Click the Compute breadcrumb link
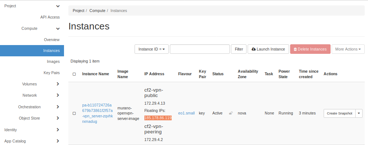The height and width of the screenshot is (145, 368). (97, 11)
